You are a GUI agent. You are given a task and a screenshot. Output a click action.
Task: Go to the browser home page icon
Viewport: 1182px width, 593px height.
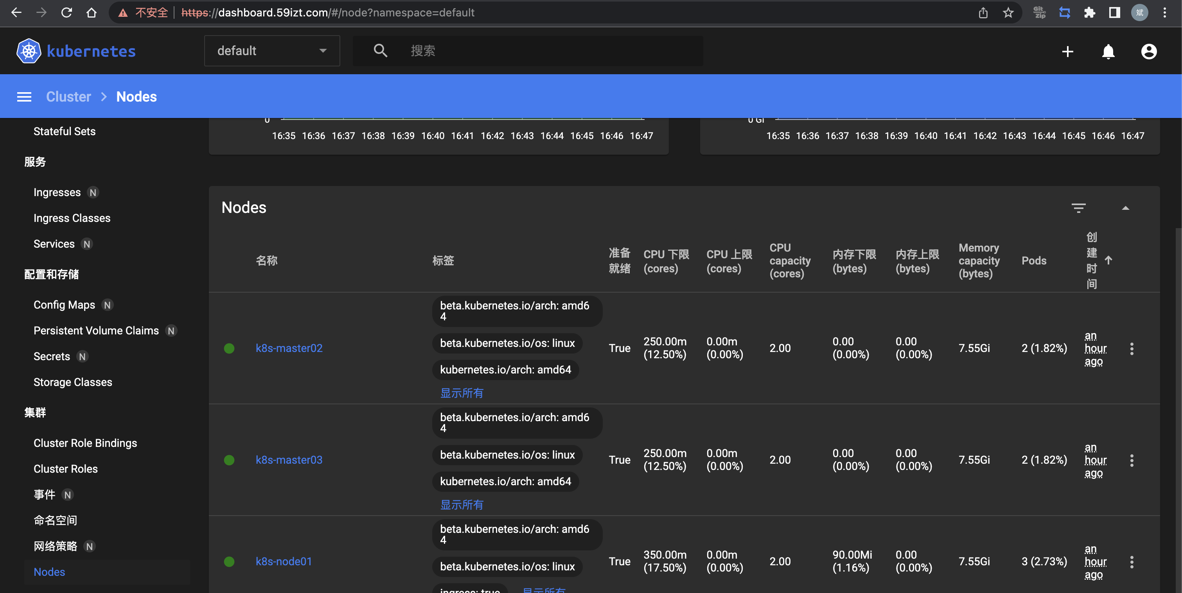click(91, 13)
